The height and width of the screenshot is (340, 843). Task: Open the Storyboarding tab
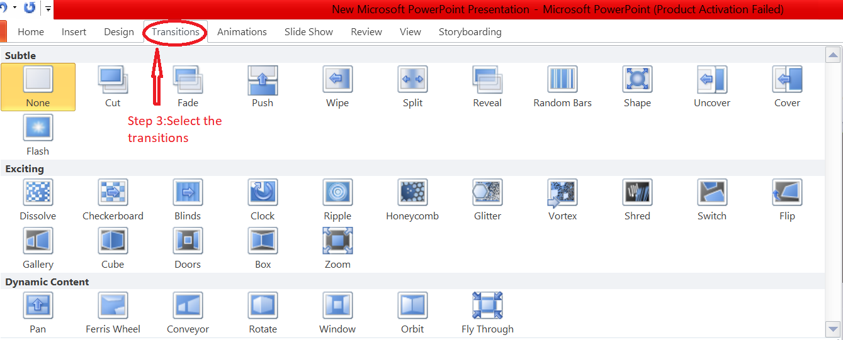tap(470, 31)
